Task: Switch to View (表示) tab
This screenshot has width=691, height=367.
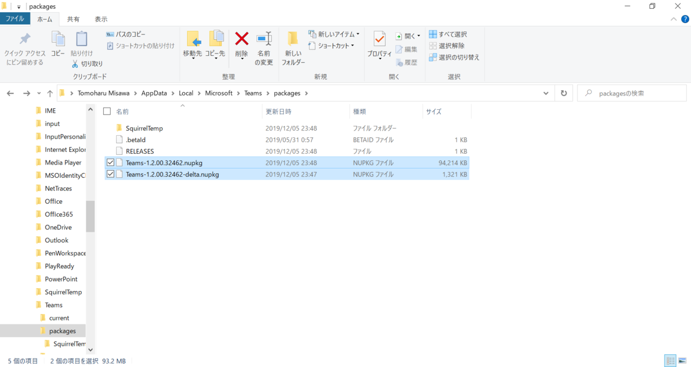Action: tap(101, 19)
